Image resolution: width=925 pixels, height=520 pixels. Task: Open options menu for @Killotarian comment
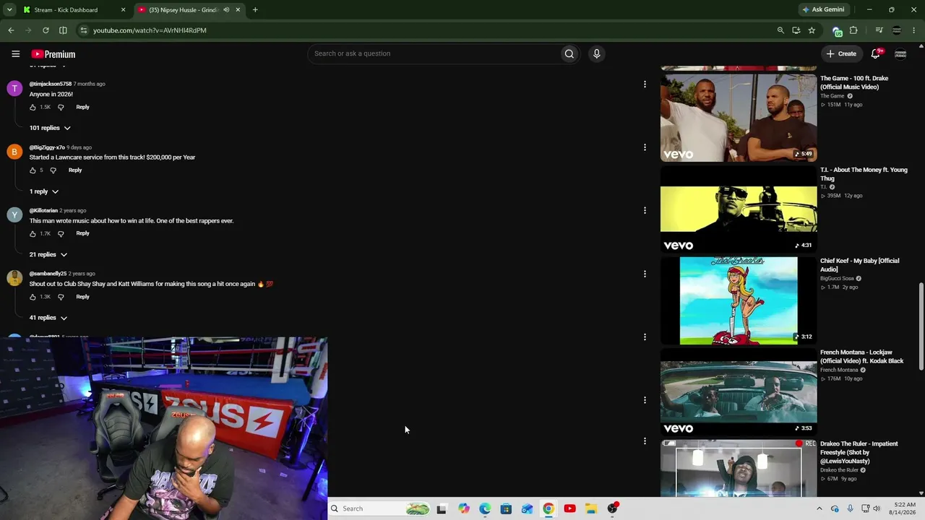click(645, 210)
